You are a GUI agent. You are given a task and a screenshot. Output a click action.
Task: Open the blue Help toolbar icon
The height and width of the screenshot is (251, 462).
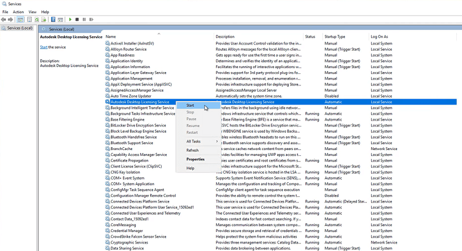pos(53,19)
